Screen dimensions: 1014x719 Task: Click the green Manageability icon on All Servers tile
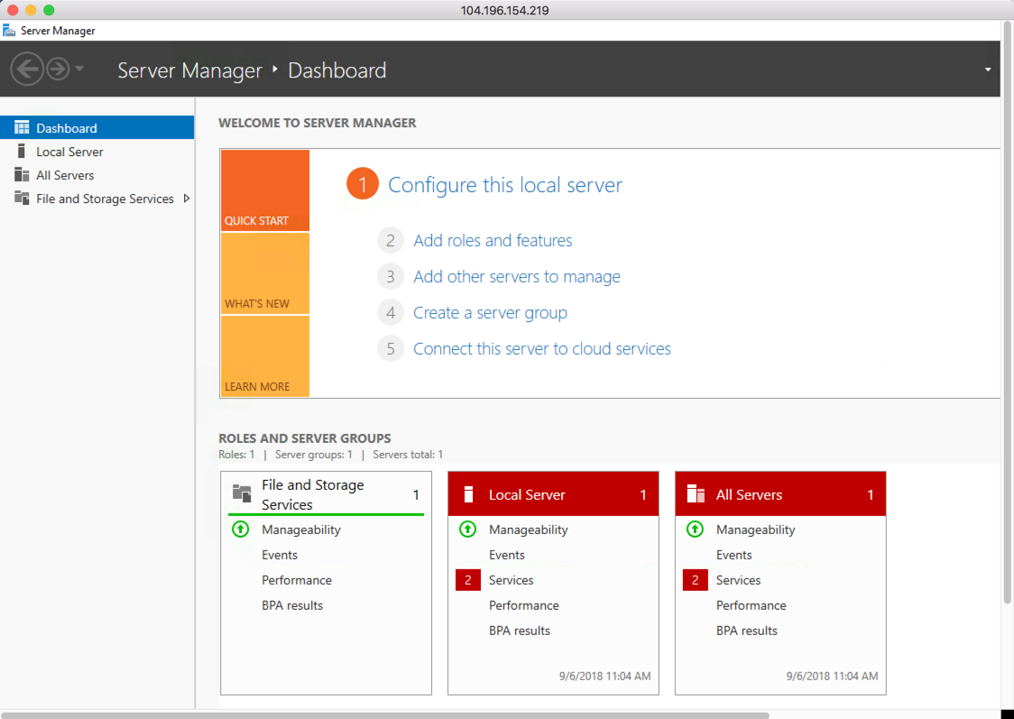coord(695,530)
